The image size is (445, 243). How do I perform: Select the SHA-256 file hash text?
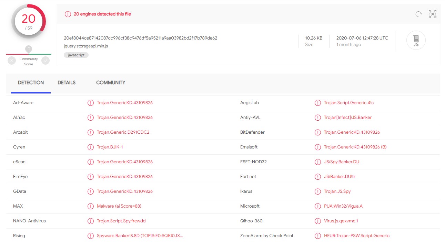pos(141,38)
